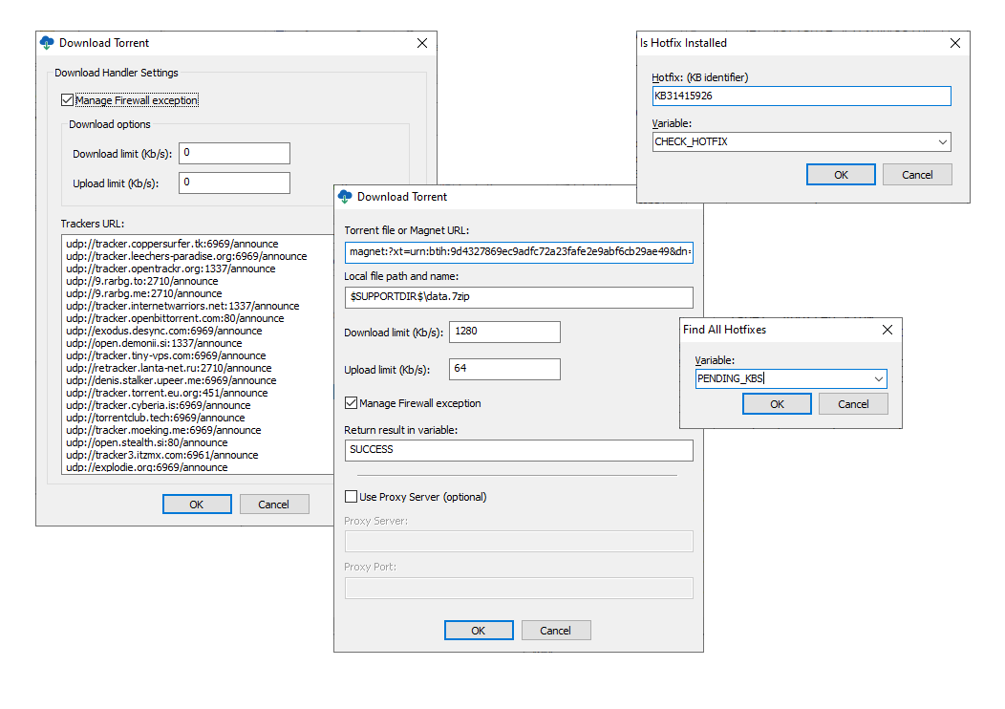Select retracker.lanta-net.ru:2710 tracker line
This screenshot has height=709, width=1005.
click(x=168, y=368)
